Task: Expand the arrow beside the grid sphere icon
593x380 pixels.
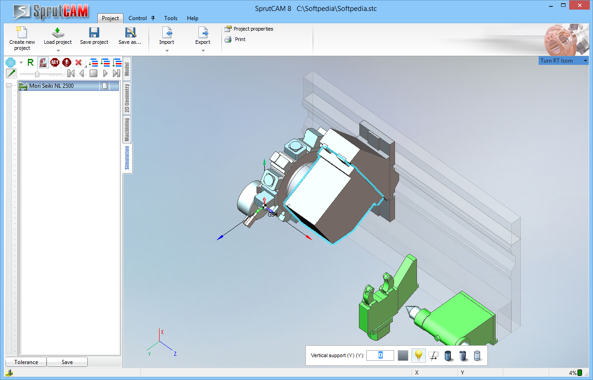Action: pos(21,63)
